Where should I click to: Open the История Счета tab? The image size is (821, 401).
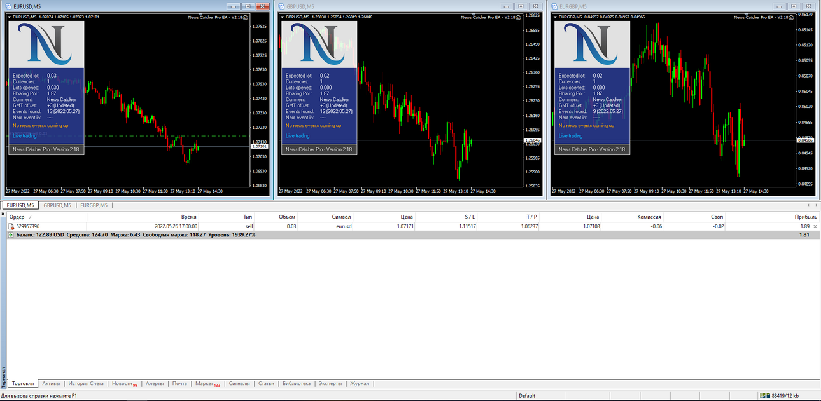point(86,384)
